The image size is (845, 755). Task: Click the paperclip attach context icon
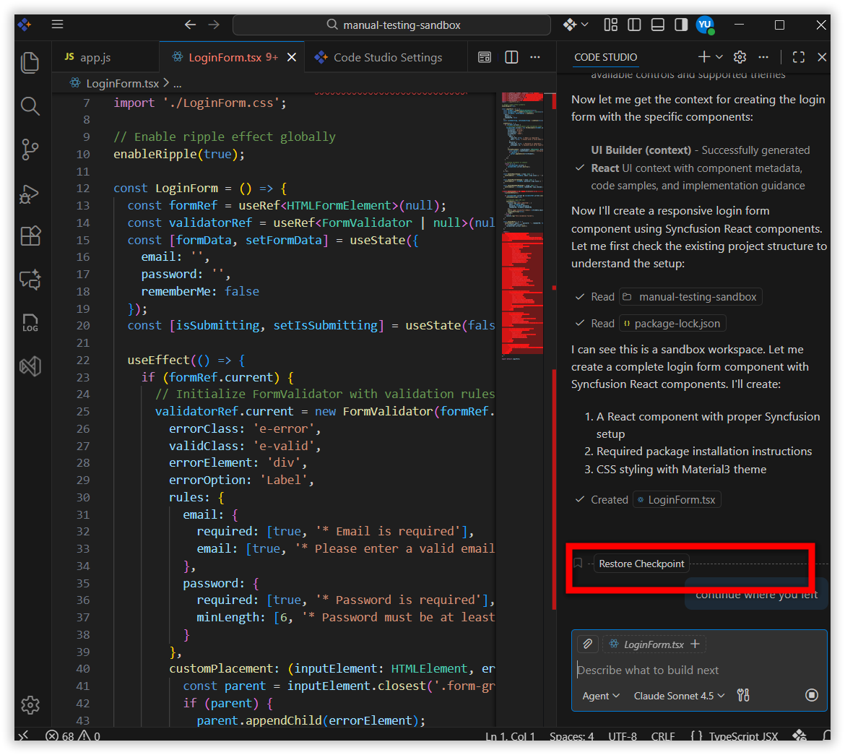(x=588, y=644)
